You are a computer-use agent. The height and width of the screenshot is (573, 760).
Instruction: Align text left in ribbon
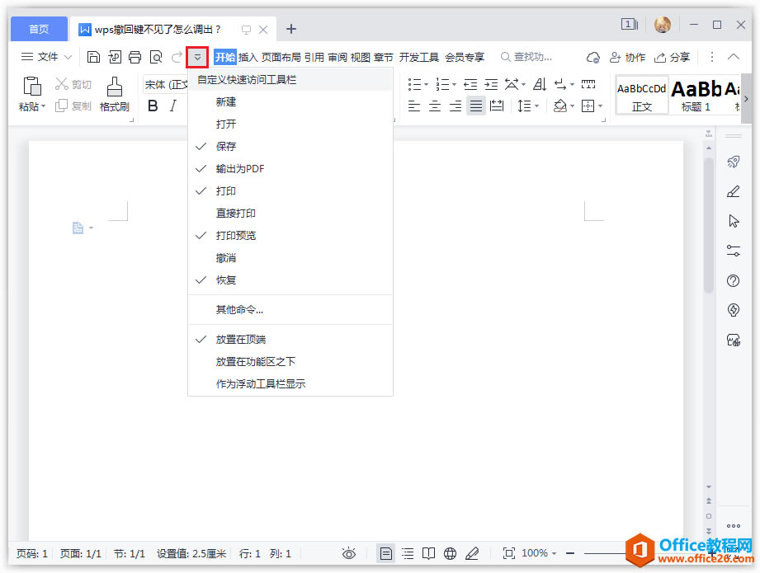(414, 106)
